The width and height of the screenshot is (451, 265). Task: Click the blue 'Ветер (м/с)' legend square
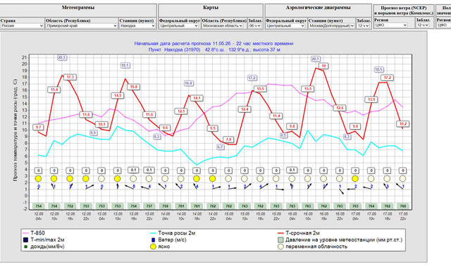click(x=153, y=240)
